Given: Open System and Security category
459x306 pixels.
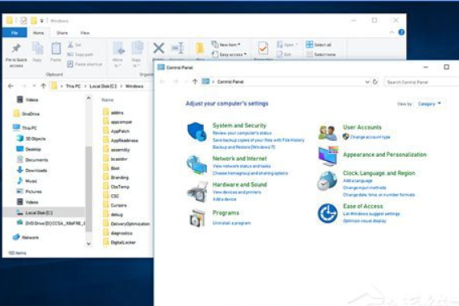Looking at the screenshot, I should pyautogui.click(x=239, y=126).
